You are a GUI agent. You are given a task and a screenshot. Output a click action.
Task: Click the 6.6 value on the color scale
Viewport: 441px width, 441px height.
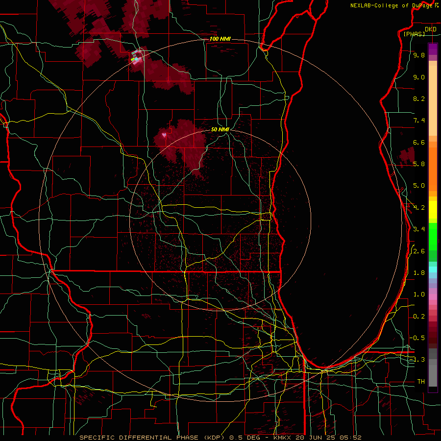tap(419, 142)
